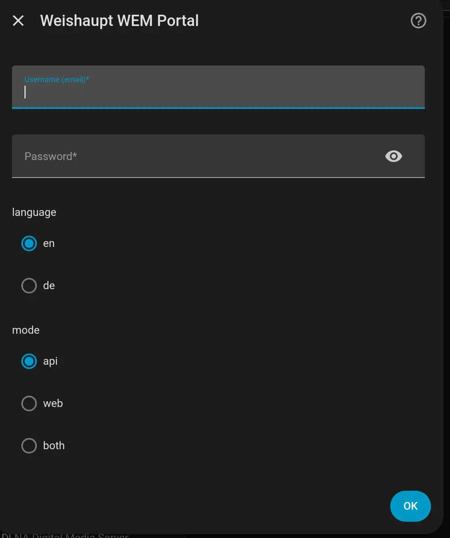
Task: Choose the api mode radio circle
Action: click(x=29, y=361)
